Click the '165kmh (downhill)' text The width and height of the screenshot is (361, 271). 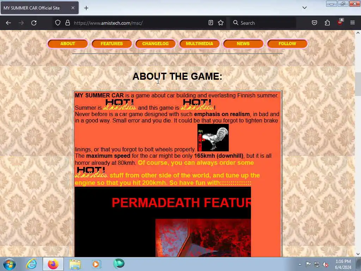[219, 156]
